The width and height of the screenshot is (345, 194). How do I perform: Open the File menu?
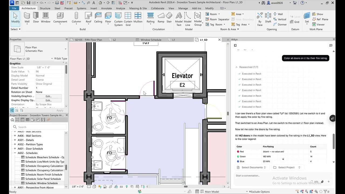coord(14,8)
